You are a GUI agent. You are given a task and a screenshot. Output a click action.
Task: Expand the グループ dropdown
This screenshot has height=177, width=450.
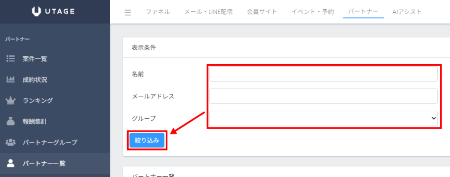(x=323, y=118)
